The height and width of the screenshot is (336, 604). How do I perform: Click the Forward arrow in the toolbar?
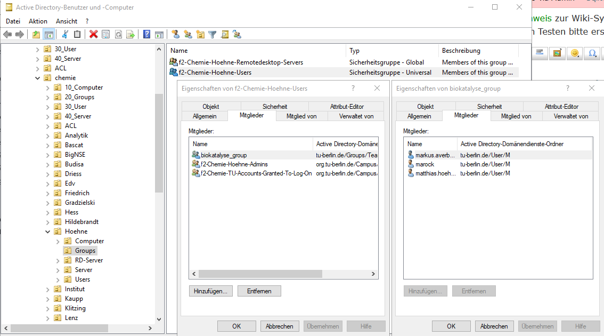(19, 34)
